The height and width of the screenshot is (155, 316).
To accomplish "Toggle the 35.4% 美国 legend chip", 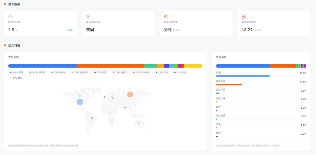I will (x=17, y=72).
